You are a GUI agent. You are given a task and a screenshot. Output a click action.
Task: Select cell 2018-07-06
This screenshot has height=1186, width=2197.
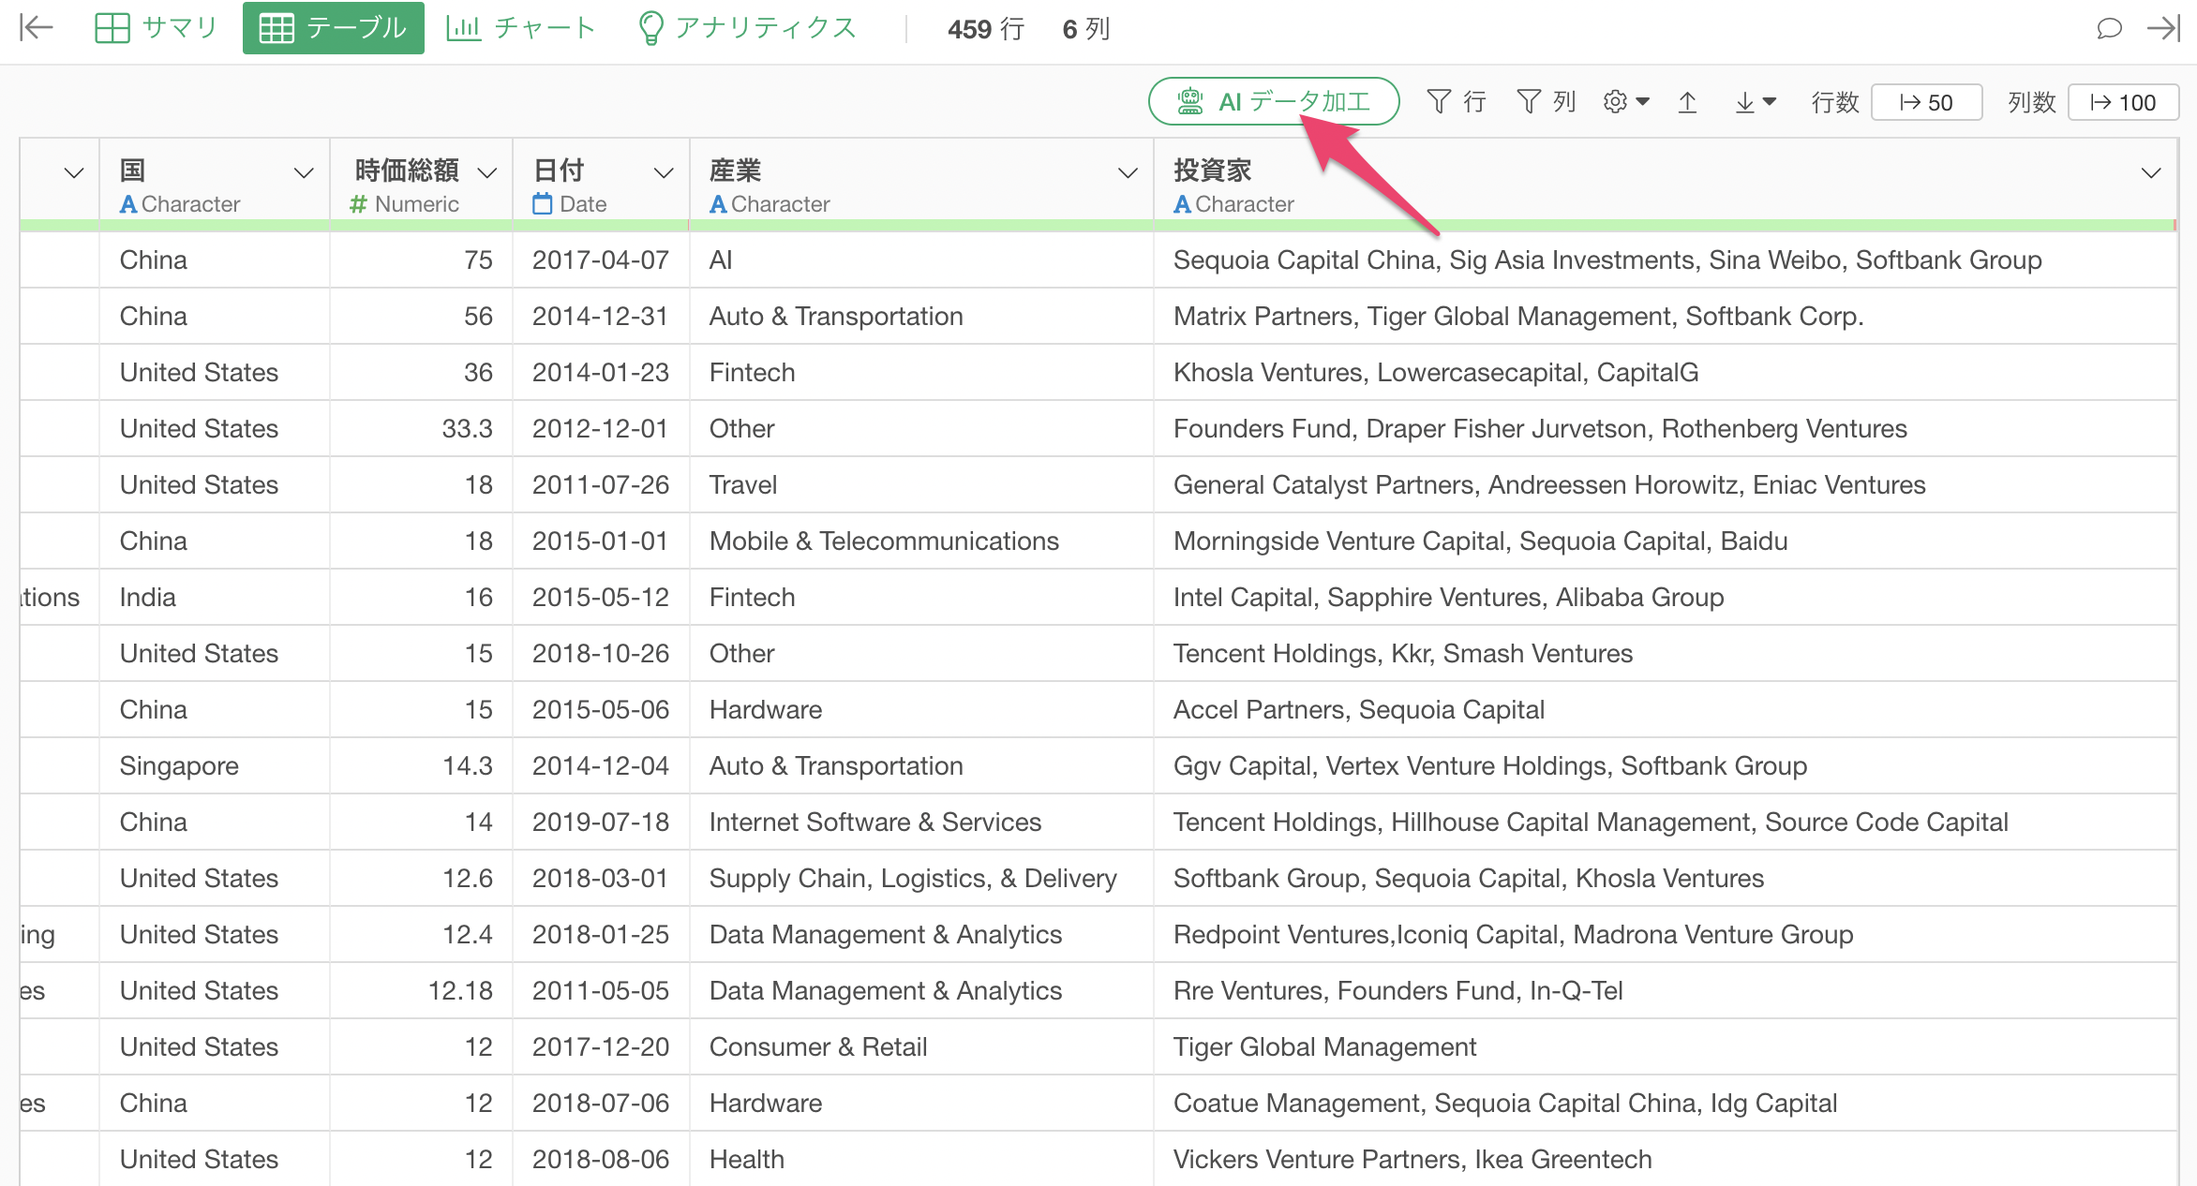click(x=601, y=1103)
